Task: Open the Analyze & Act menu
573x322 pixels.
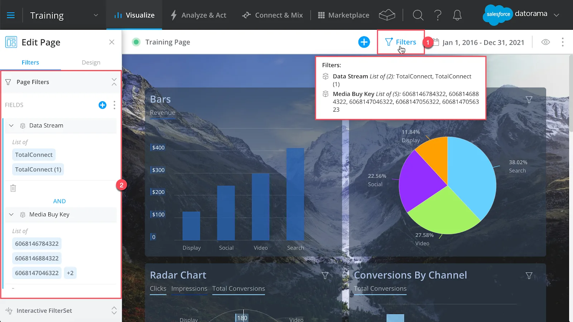Action: (x=198, y=15)
